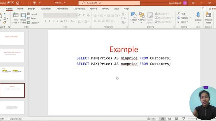Open ribbon display options icon

[193, 3]
